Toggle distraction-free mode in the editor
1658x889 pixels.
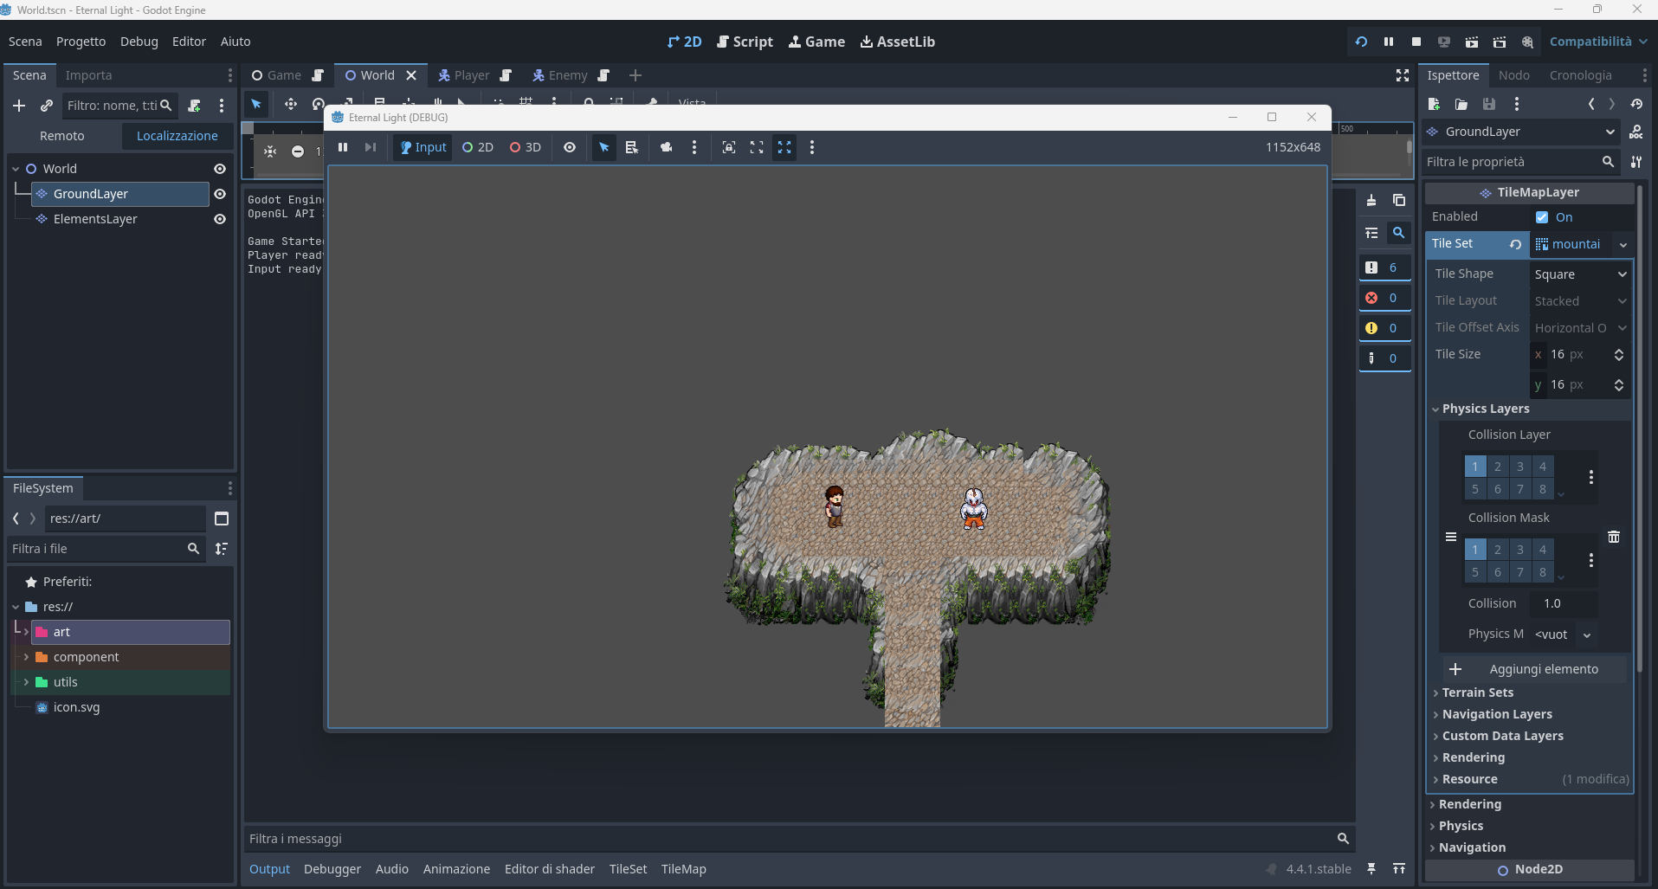pos(1403,75)
